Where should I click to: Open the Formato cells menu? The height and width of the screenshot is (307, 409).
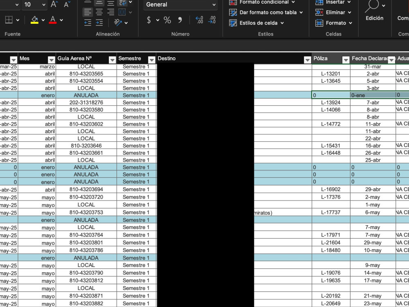(x=334, y=23)
